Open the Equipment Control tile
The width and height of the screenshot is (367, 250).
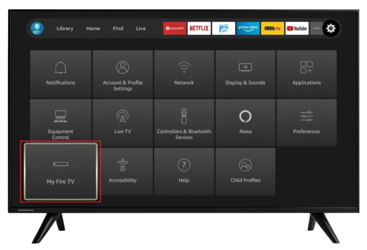[61, 120]
